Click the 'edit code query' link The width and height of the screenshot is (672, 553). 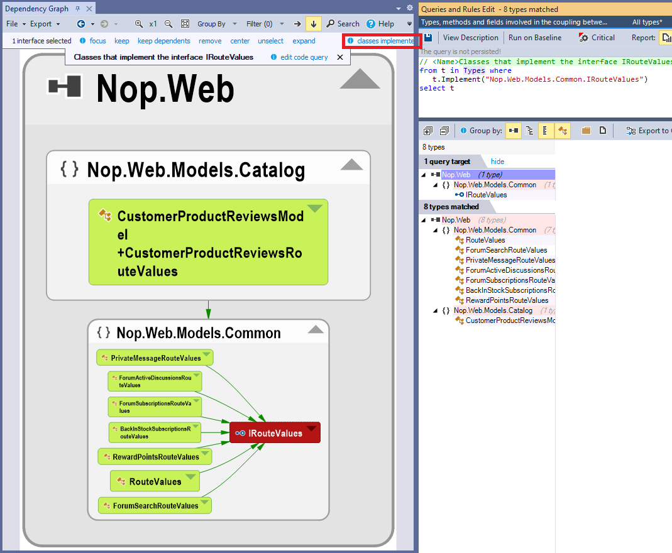pos(304,57)
